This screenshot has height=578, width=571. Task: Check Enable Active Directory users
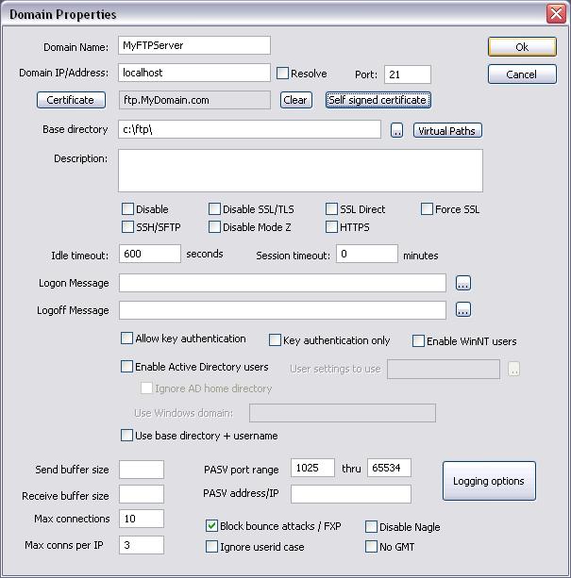(x=127, y=367)
